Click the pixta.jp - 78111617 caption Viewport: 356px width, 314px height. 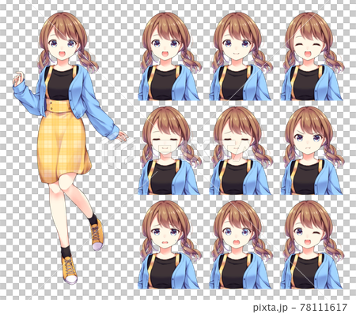coord(300,307)
